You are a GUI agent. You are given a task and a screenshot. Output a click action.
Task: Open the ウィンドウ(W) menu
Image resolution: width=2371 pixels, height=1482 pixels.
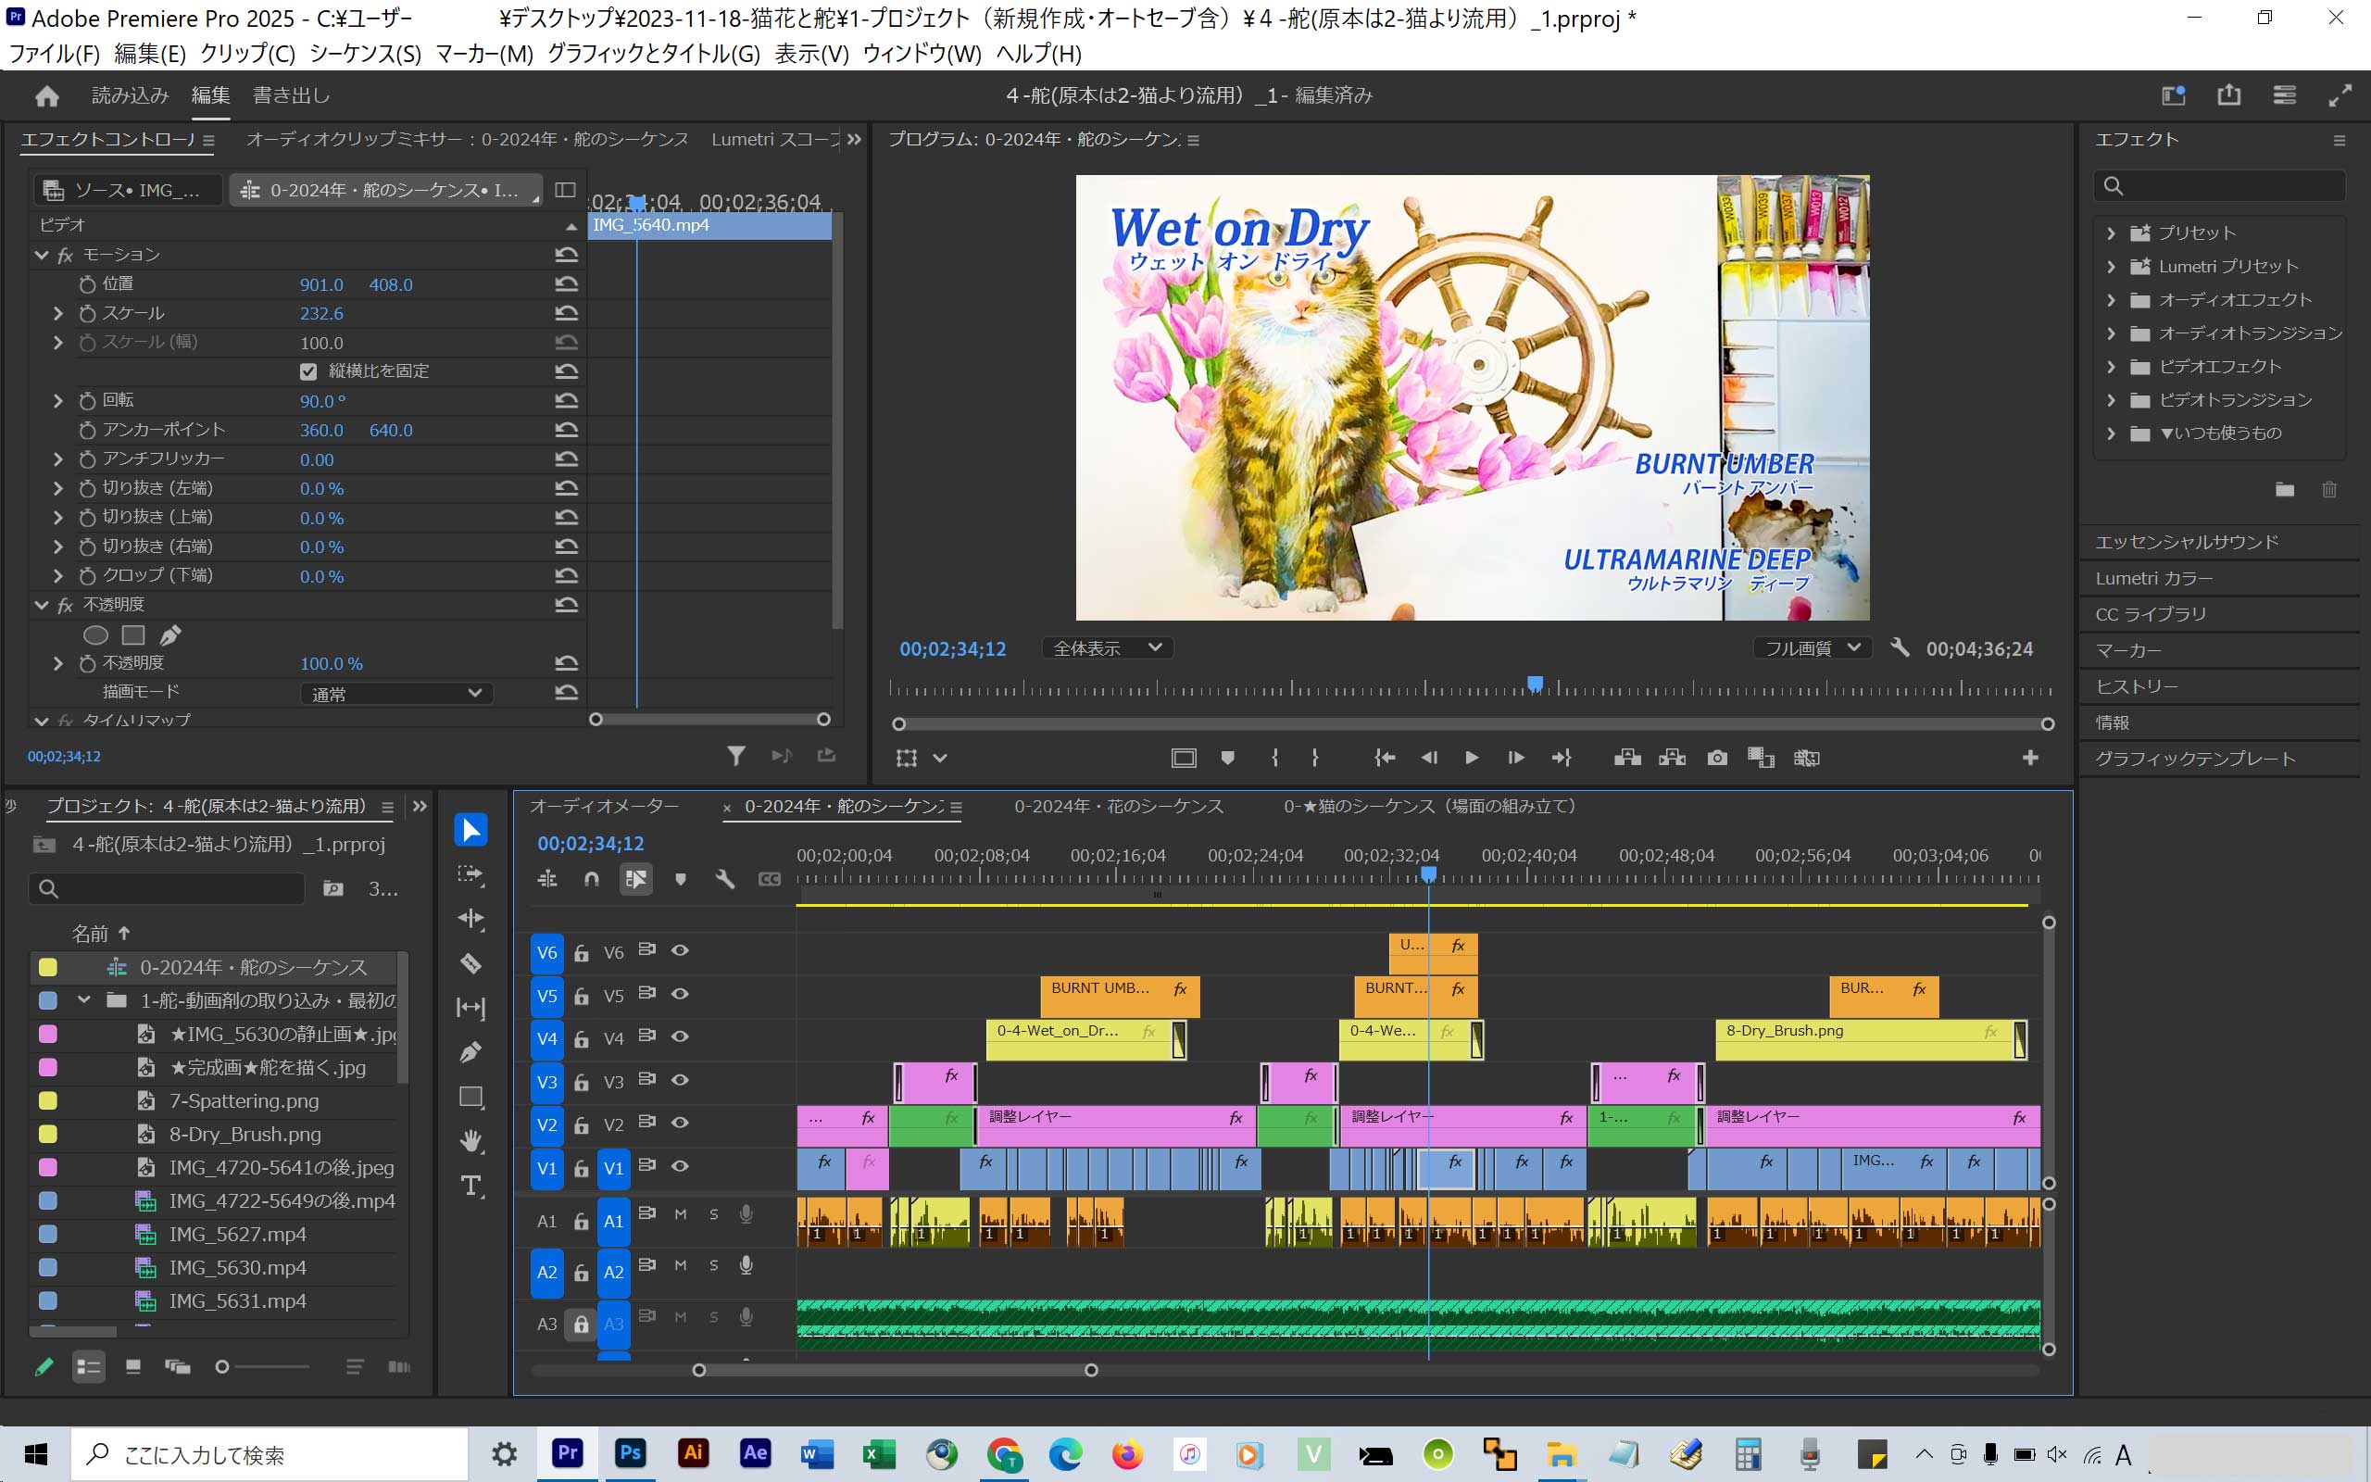[x=922, y=53]
